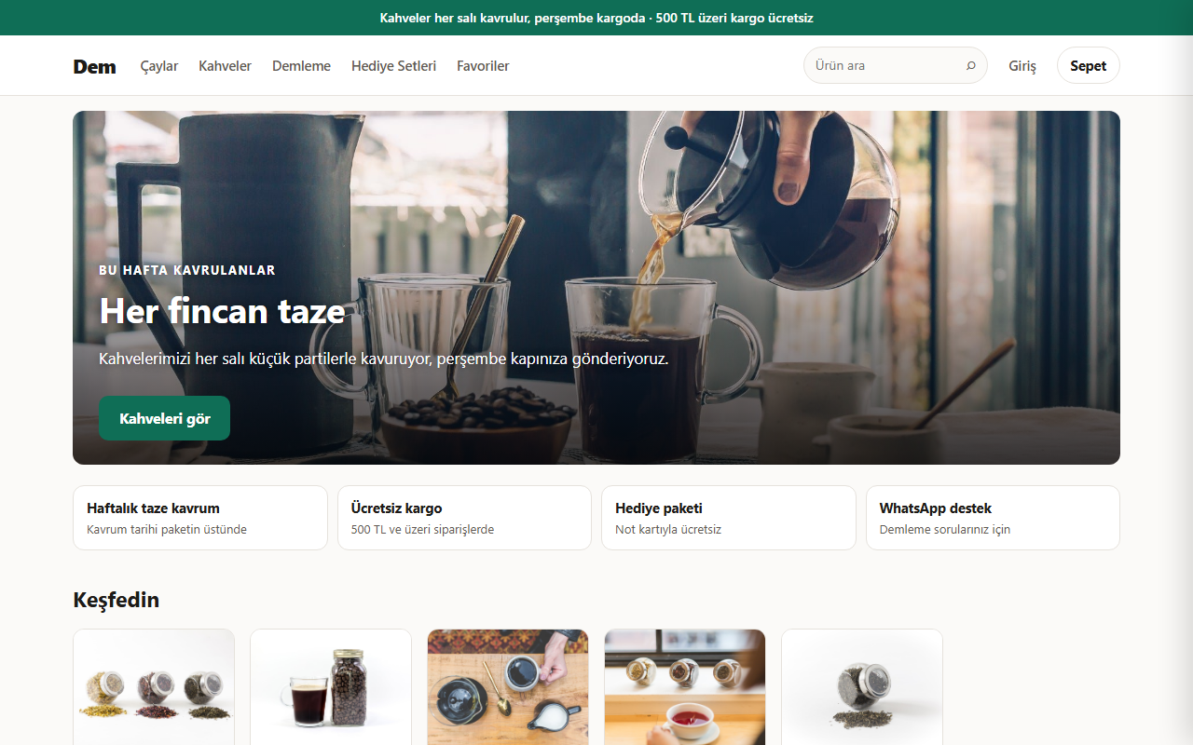Image resolution: width=1193 pixels, height=745 pixels.
Task: Open the single tipped tea jar thumbnail
Action: 862,687
